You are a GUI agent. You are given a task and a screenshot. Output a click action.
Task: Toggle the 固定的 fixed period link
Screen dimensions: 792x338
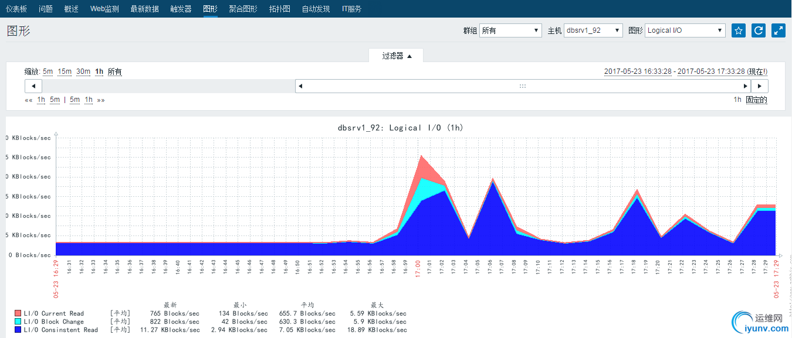tap(756, 100)
